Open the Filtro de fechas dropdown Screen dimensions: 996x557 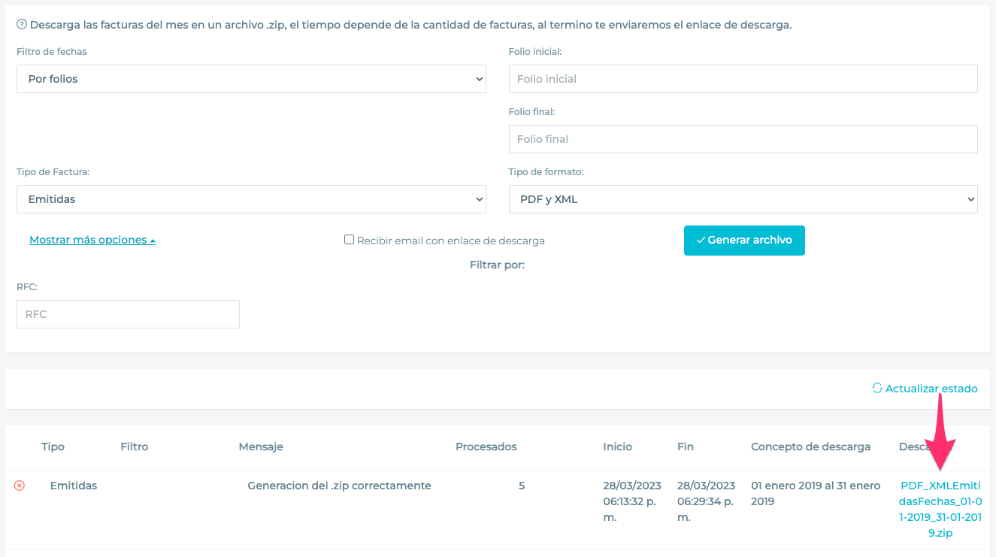tap(251, 79)
